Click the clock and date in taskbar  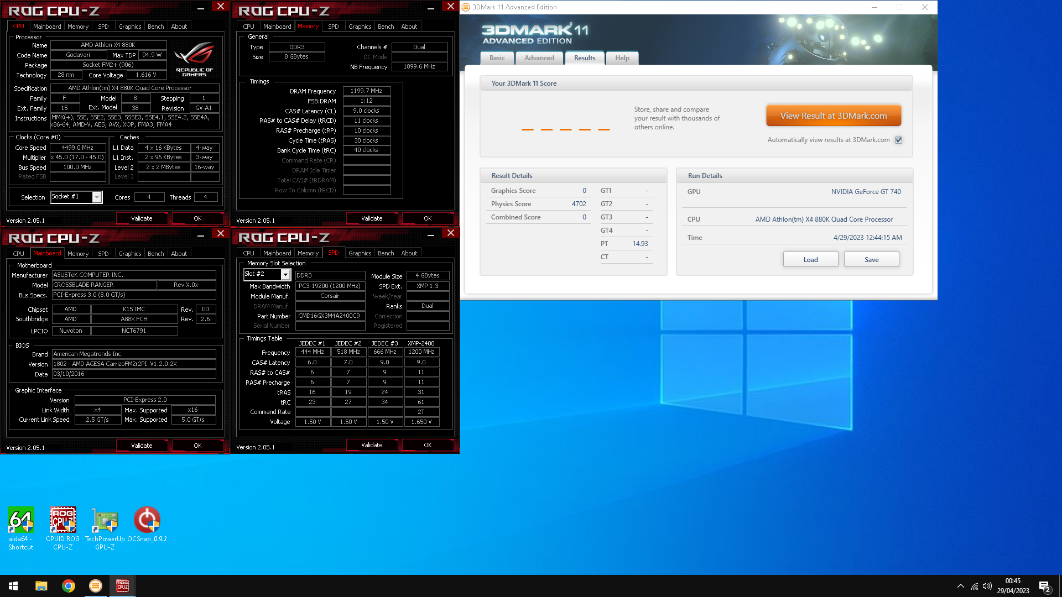[x=1013, y=586]
